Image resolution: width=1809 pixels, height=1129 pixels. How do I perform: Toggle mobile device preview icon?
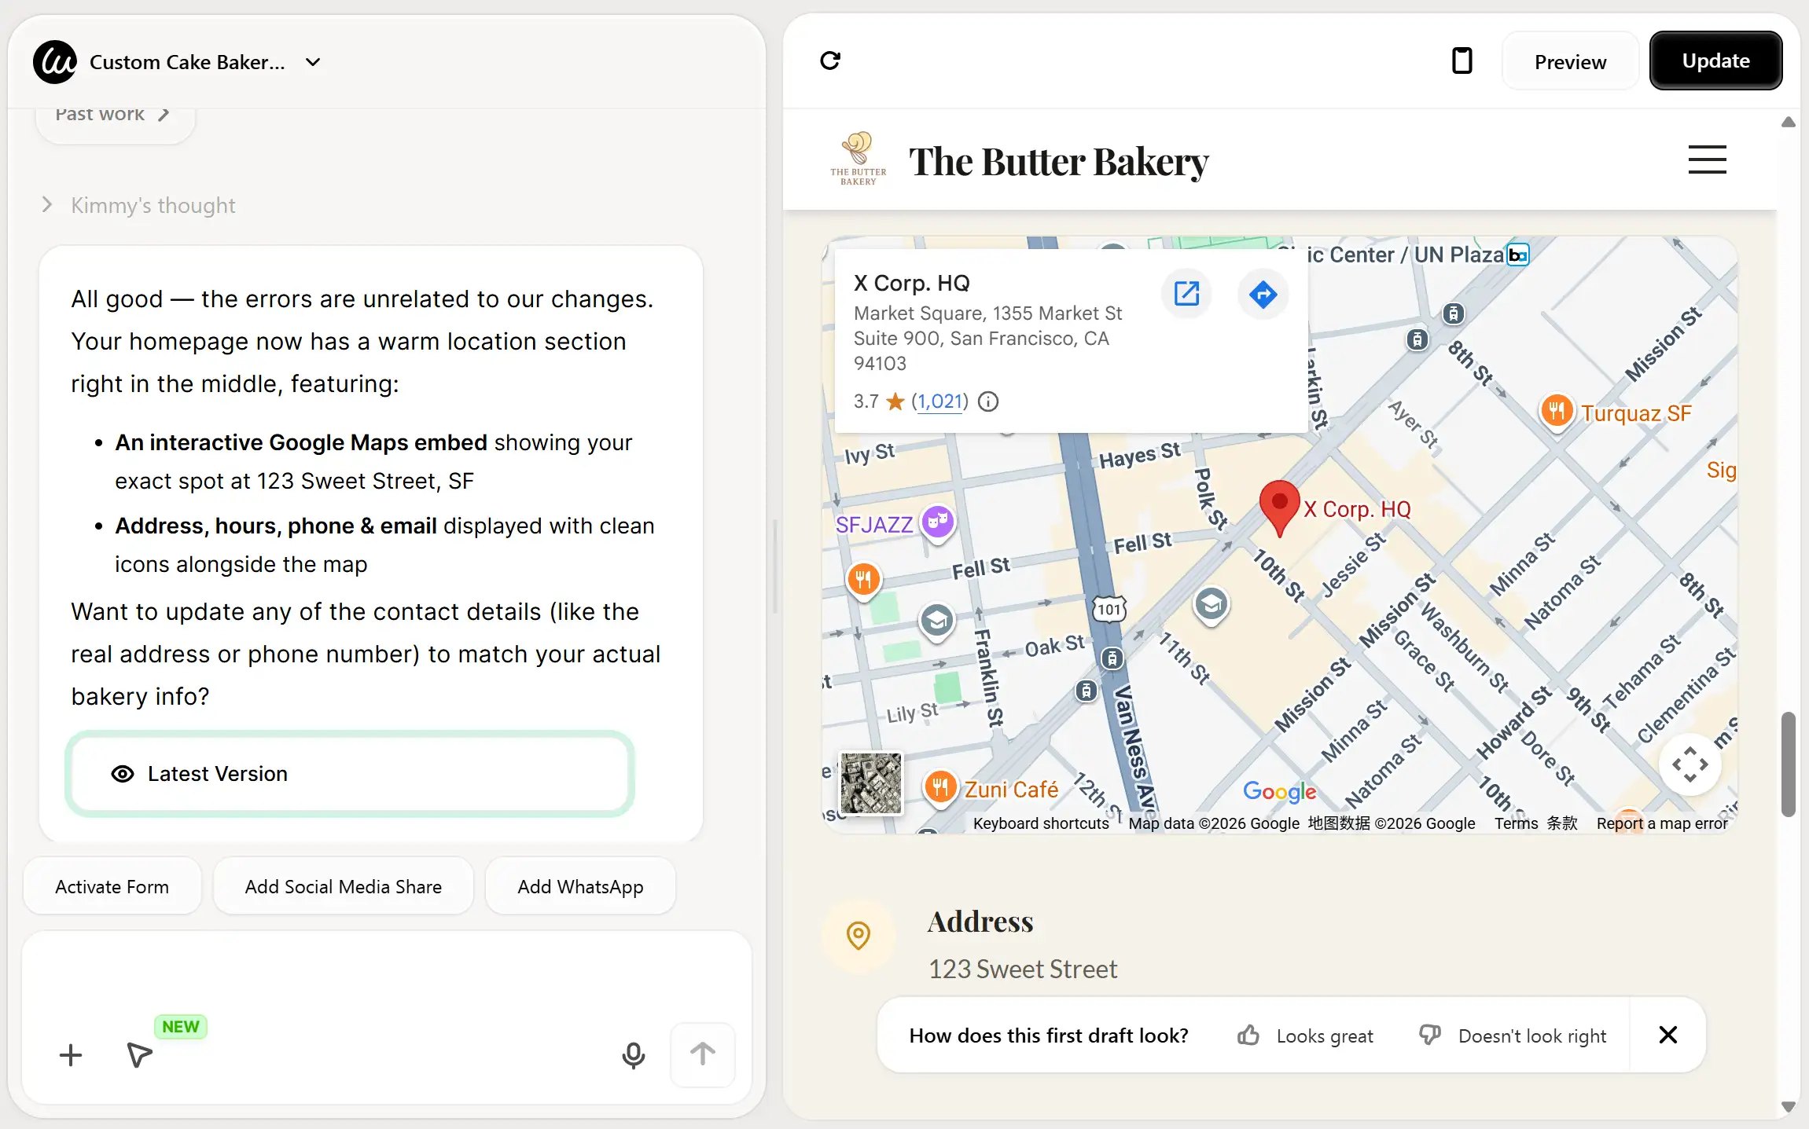coord(1462,60)
